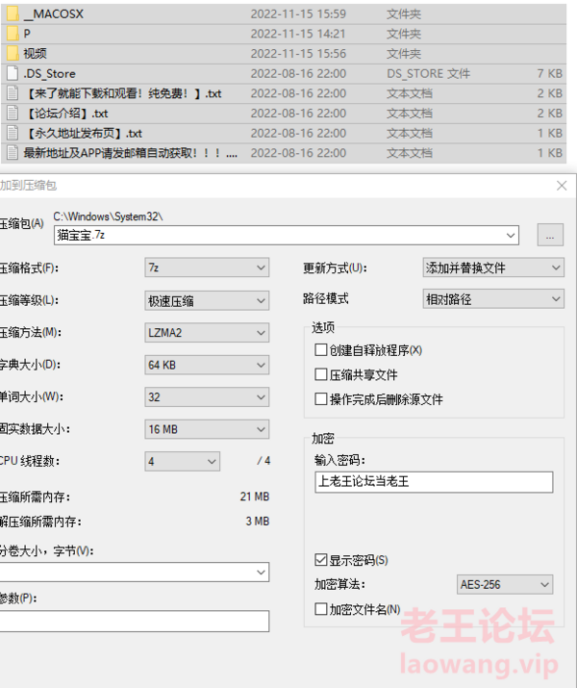
Task: Enable 操作完成后删除源文件 option
Action: click(321, 398)
